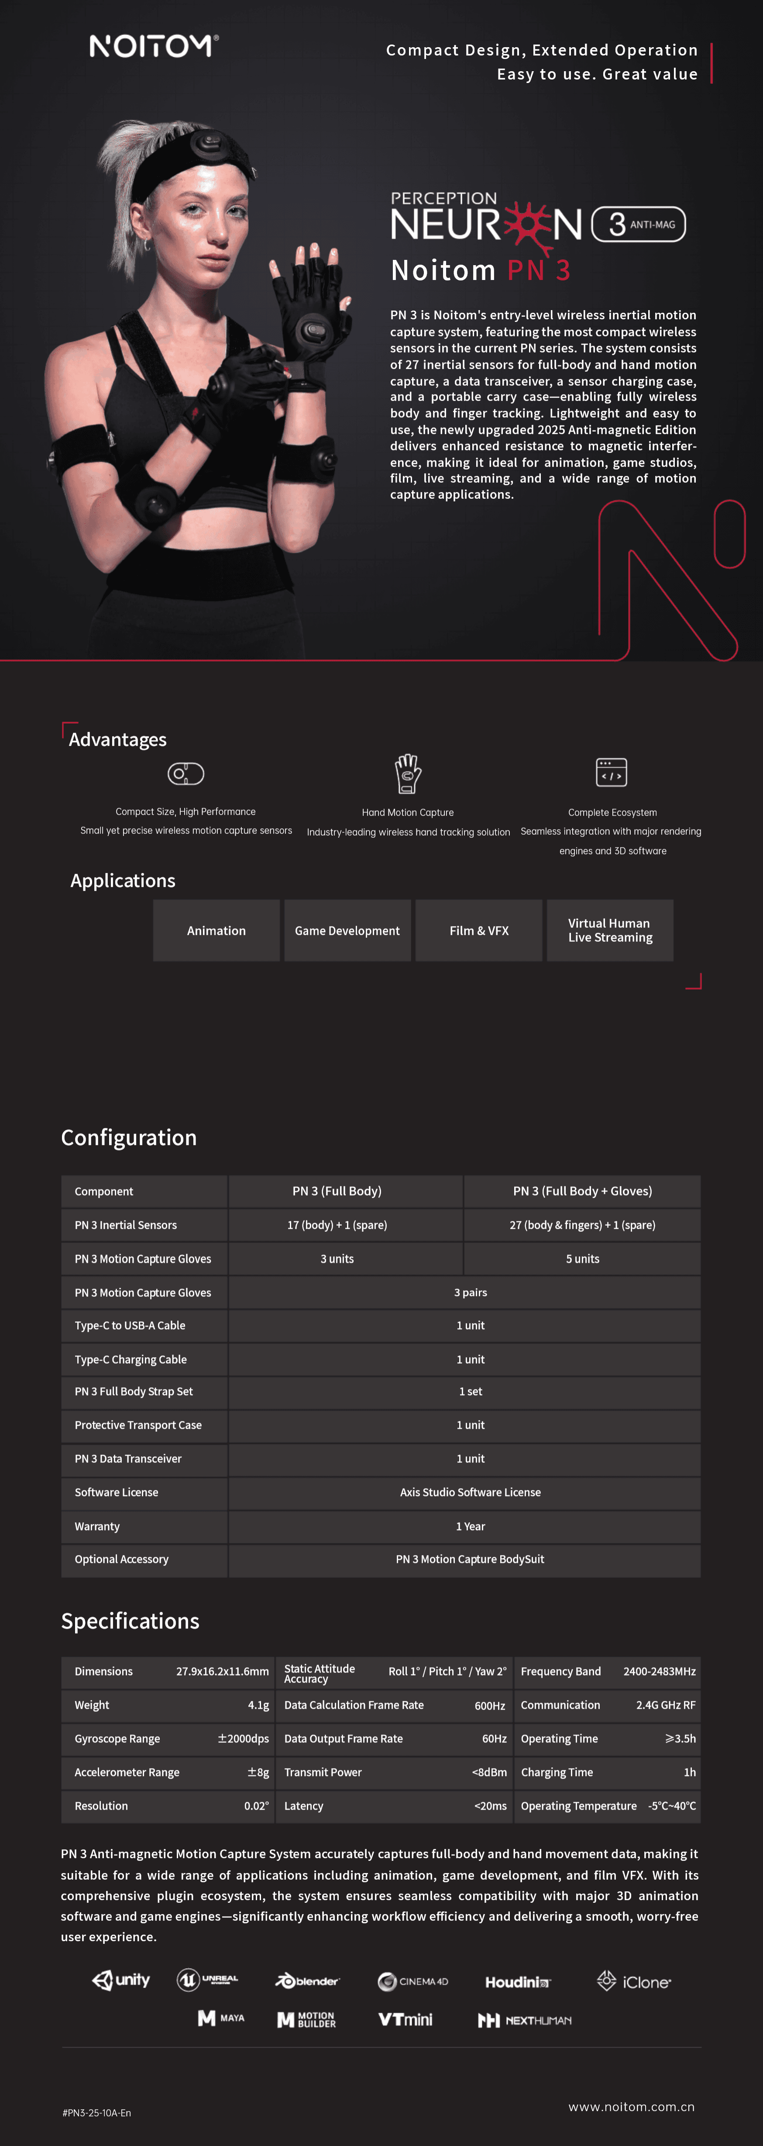Click the code window icon above Complete Ecosystem

612,773
